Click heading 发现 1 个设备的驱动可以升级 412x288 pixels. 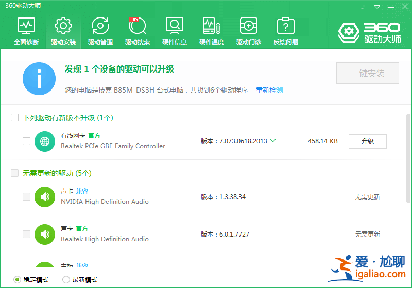[119, 69]
